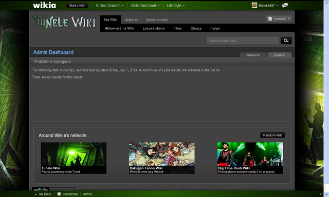The image size is (329, 197).
Task: Open the Misiek1997 account dropdown
Action: 268,6
